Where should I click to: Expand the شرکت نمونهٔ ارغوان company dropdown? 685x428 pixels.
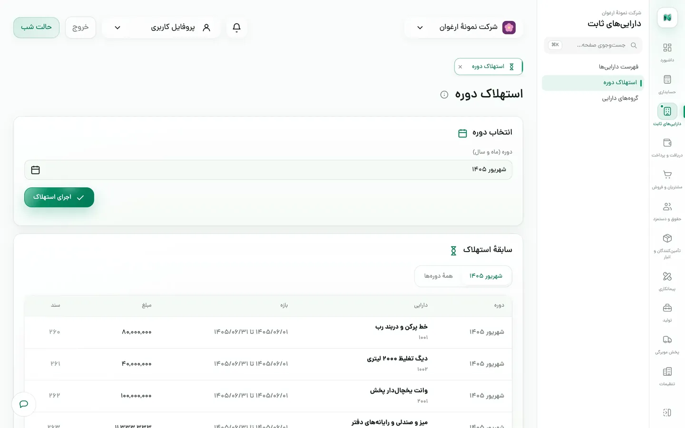(463, 28)
